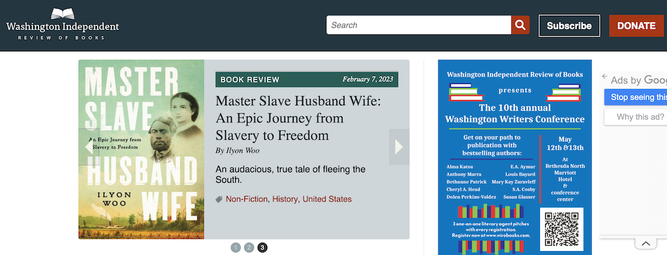This screenshot has width=667, height=255.
Task: Click the Subscribe button
Action: 569,26
